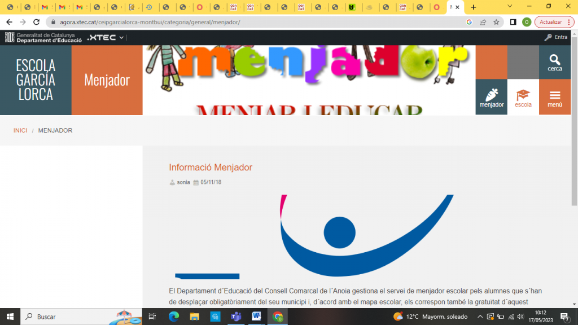
Task: Open Microsoft Word from the taskbar
Action: coord(257,317)
